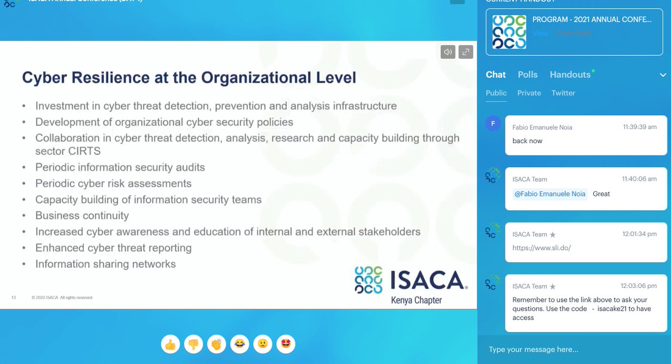This screenshot has width=671, height=364.
Task: Click the timestamp '12:01:34 pm'
Action: (x=640, y=234)
